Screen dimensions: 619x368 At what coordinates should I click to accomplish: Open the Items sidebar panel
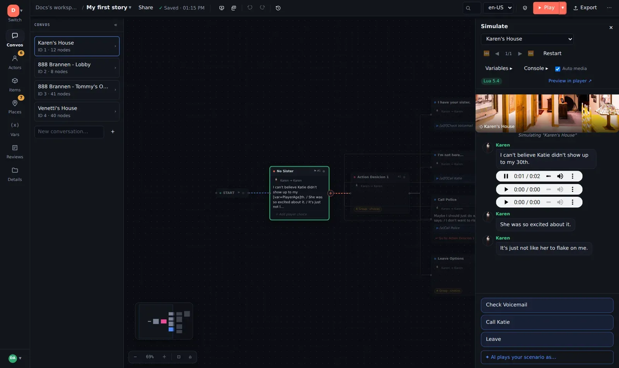(x=15, y=84)
